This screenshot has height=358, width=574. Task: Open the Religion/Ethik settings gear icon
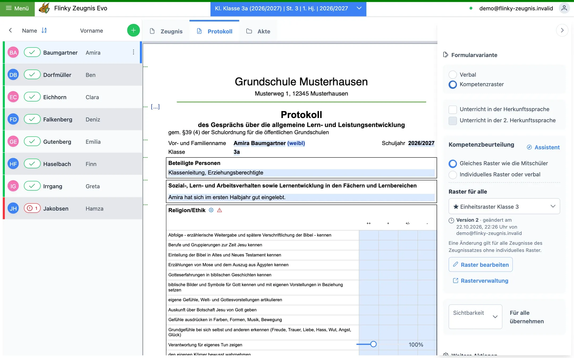point(211,210)
